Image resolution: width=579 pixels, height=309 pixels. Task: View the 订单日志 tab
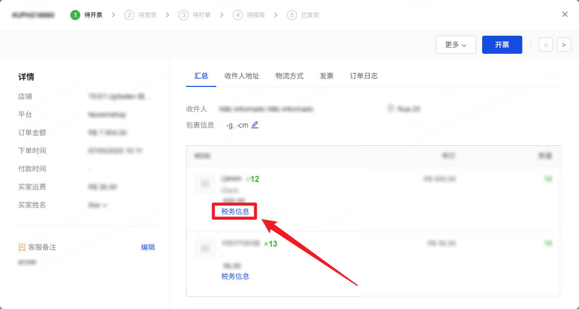[x=364, y=76]
